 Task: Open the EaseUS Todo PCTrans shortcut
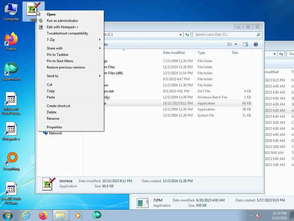[11, 193]
